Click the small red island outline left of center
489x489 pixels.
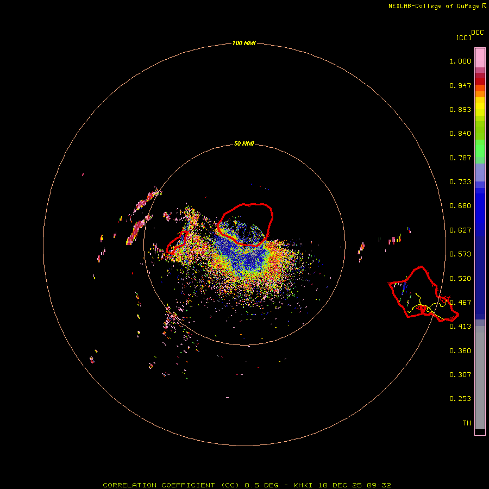(177, 242)
